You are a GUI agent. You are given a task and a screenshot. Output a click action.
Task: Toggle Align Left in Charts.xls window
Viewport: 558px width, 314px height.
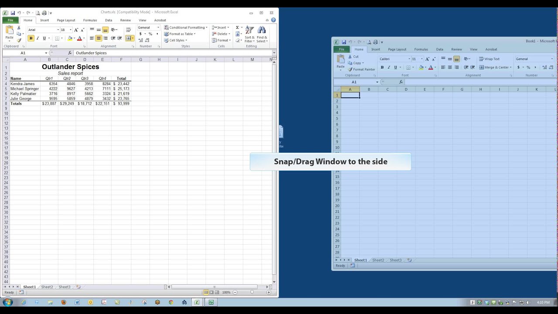(92, 38)
